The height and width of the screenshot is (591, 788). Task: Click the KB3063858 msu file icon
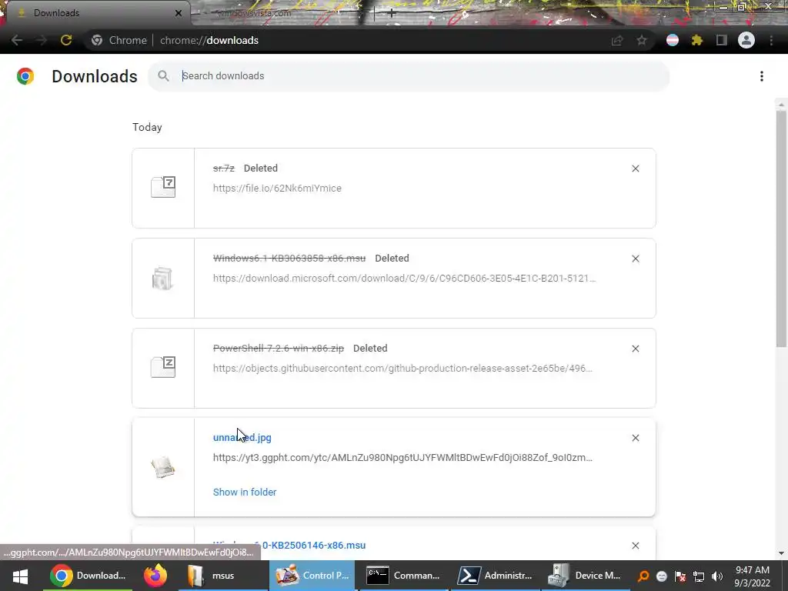click(163, 278)
